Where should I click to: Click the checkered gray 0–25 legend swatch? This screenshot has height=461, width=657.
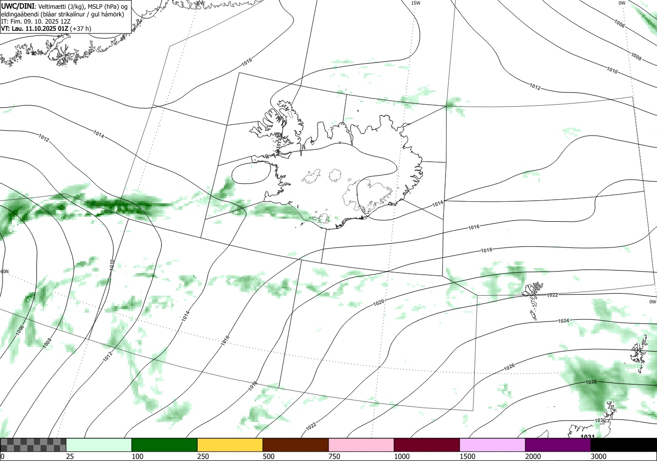coord(33,445)
